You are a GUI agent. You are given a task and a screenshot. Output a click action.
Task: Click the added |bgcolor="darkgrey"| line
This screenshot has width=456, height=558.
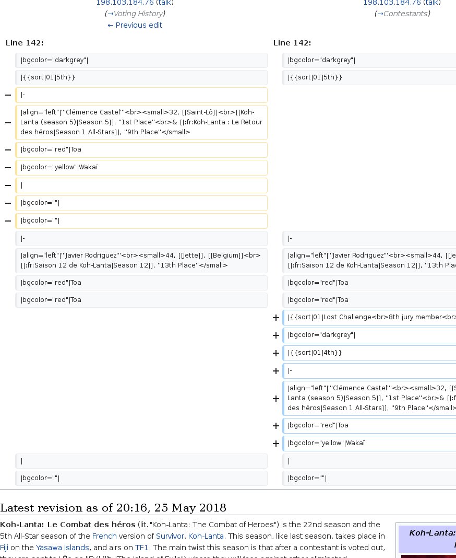point(369,335)
